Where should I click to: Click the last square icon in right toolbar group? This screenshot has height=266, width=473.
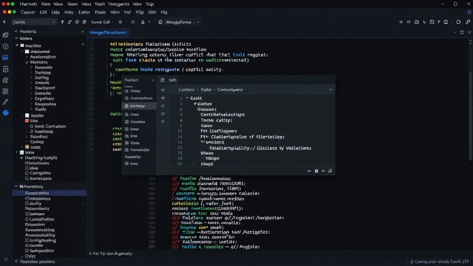[446, 22]
